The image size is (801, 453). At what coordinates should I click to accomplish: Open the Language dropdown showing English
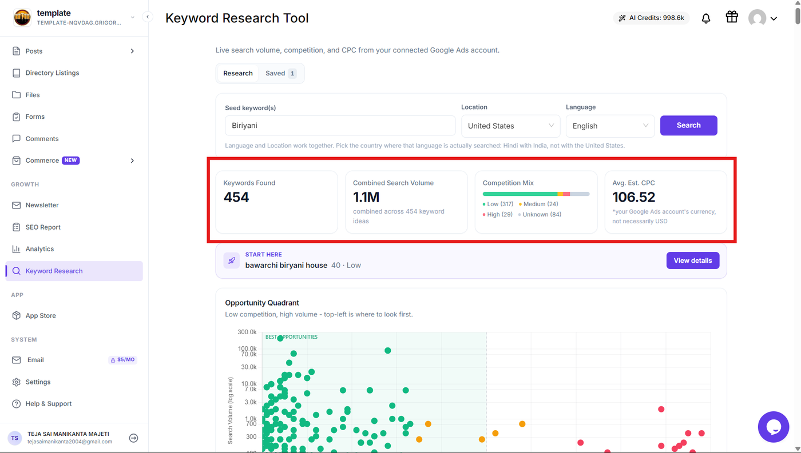coord(610,126)
